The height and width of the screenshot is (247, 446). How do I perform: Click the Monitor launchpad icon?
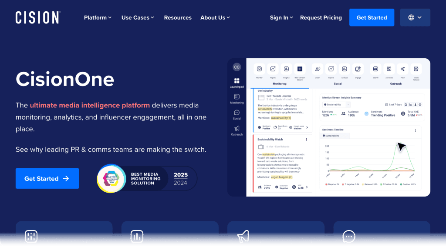(259, 69)
